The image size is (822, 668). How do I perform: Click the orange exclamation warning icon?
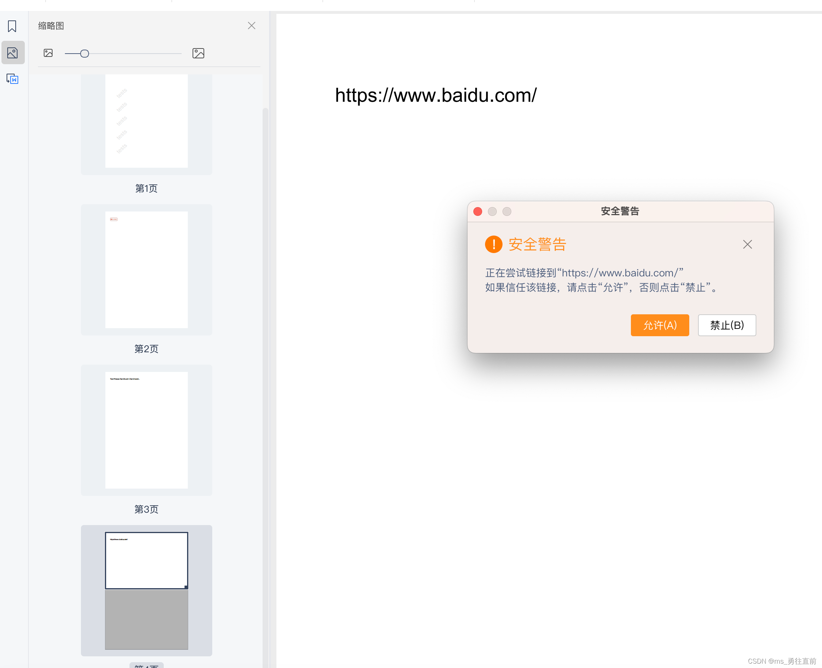pyautogui.click(x=493, y=244)
